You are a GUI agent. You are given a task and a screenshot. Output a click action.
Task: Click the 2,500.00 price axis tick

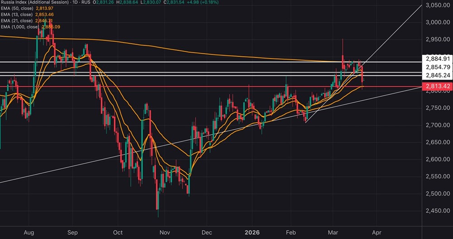click(438, 194)
